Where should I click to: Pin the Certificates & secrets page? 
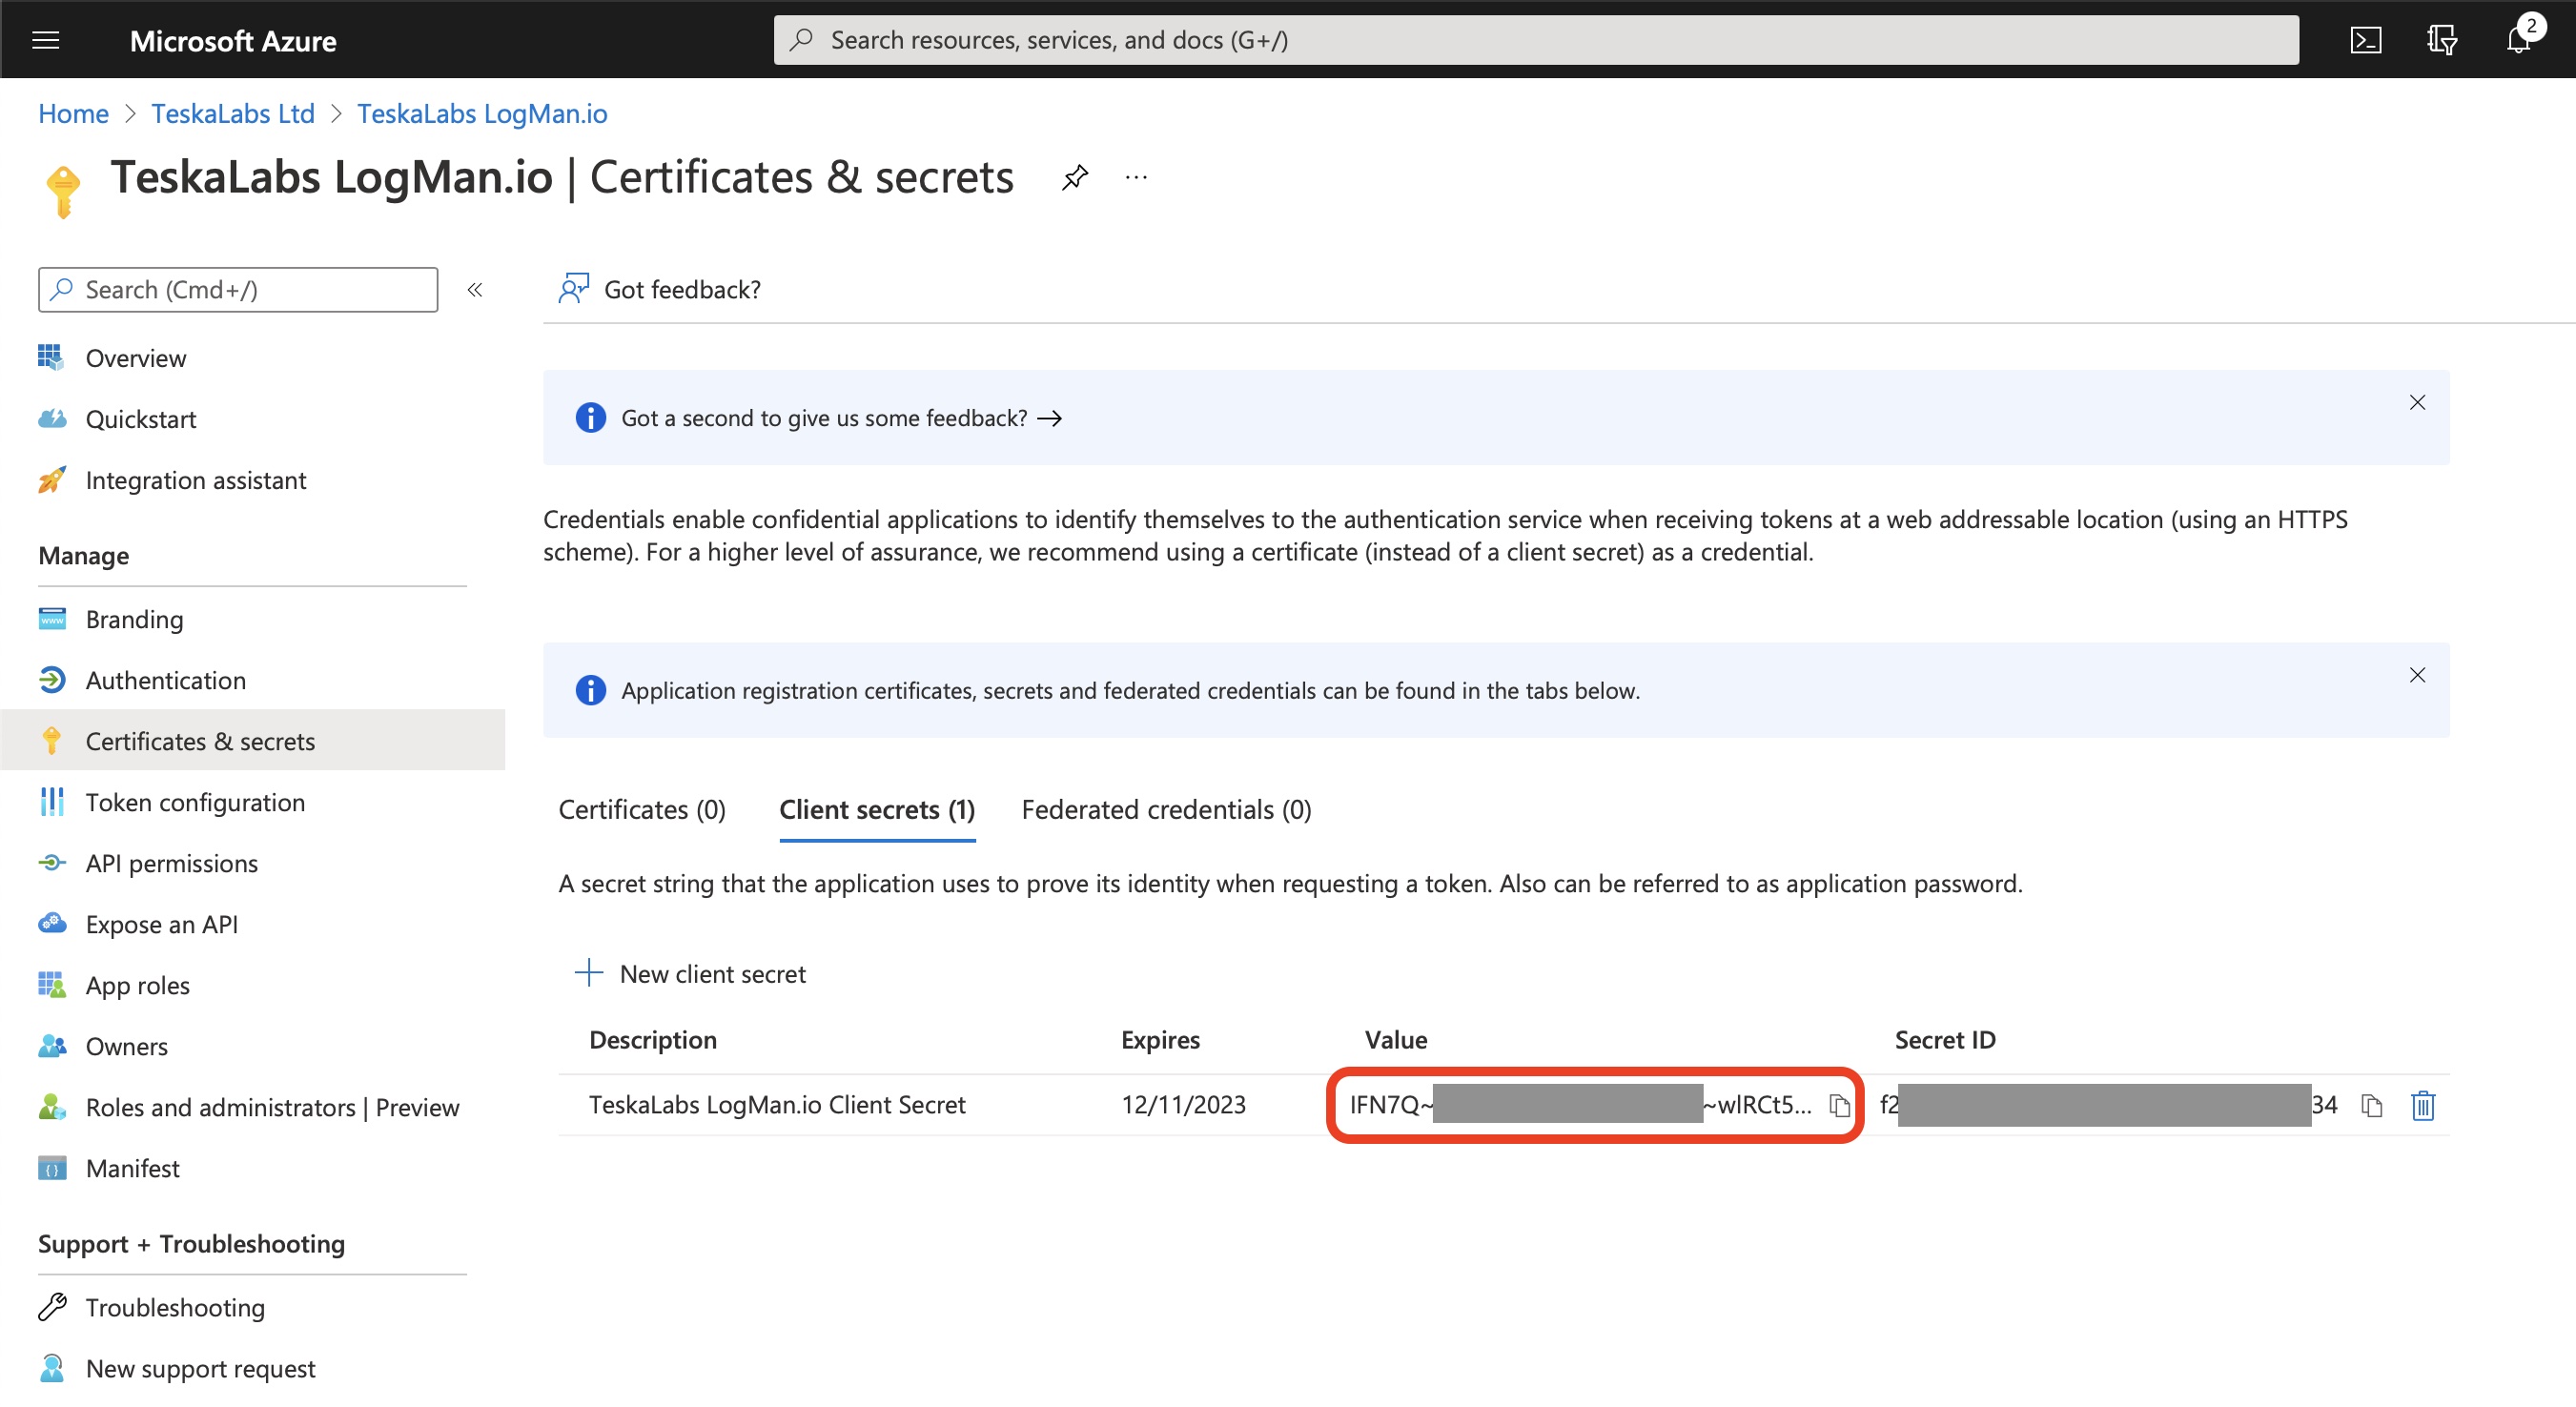1074,178
